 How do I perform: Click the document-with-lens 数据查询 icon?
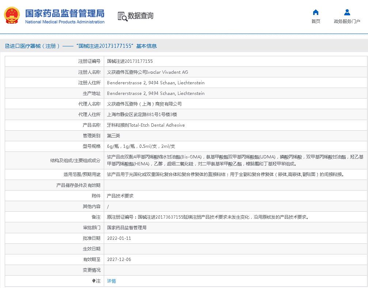coord(122,16)
